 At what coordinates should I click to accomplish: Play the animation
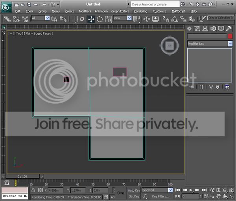pos(191,190)
